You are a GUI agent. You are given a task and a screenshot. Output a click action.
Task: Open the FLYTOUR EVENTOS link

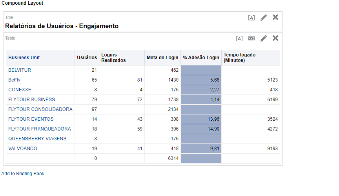[31, 119]
